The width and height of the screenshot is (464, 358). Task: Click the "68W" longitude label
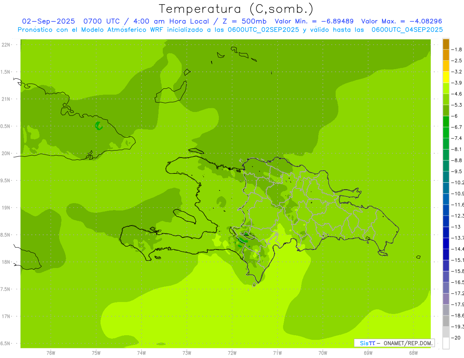point(413,353)
